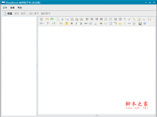157x117 pixels.
Task: Copy selection with the double-page icon
Action: point(67,19)
